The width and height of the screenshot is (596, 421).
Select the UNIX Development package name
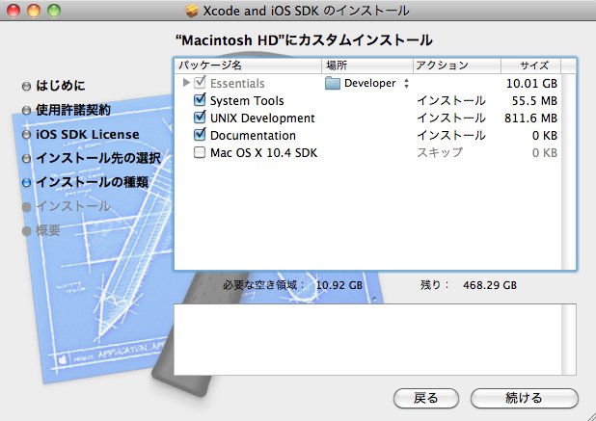coord(262,118)
